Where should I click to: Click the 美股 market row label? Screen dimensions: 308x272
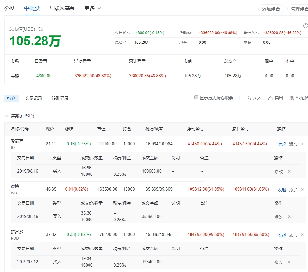pos(15,76)
